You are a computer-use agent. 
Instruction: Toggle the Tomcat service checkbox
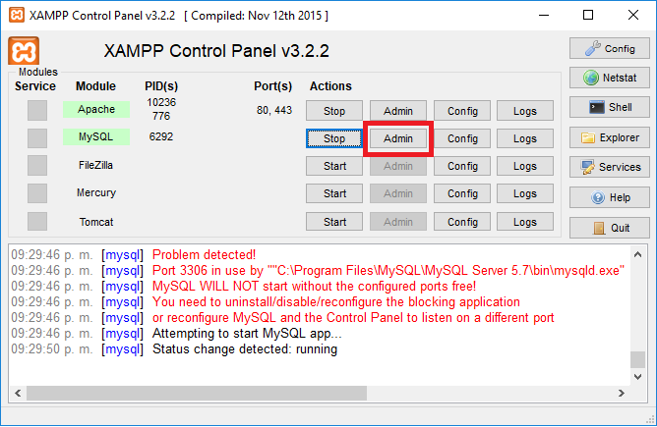click(37, 221)
